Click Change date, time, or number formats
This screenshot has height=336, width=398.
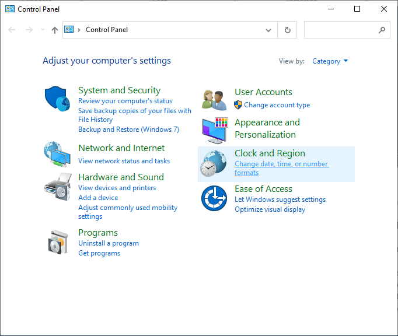[x=282, y=168]
